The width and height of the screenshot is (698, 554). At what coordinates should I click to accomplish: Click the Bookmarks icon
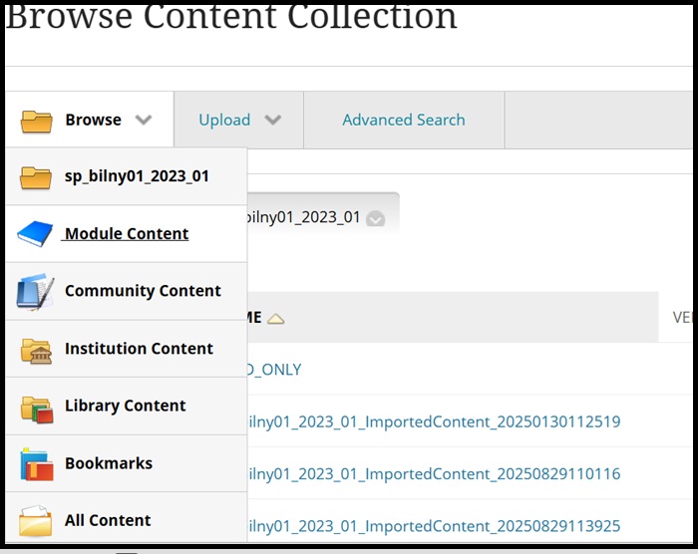click(37, 464)
